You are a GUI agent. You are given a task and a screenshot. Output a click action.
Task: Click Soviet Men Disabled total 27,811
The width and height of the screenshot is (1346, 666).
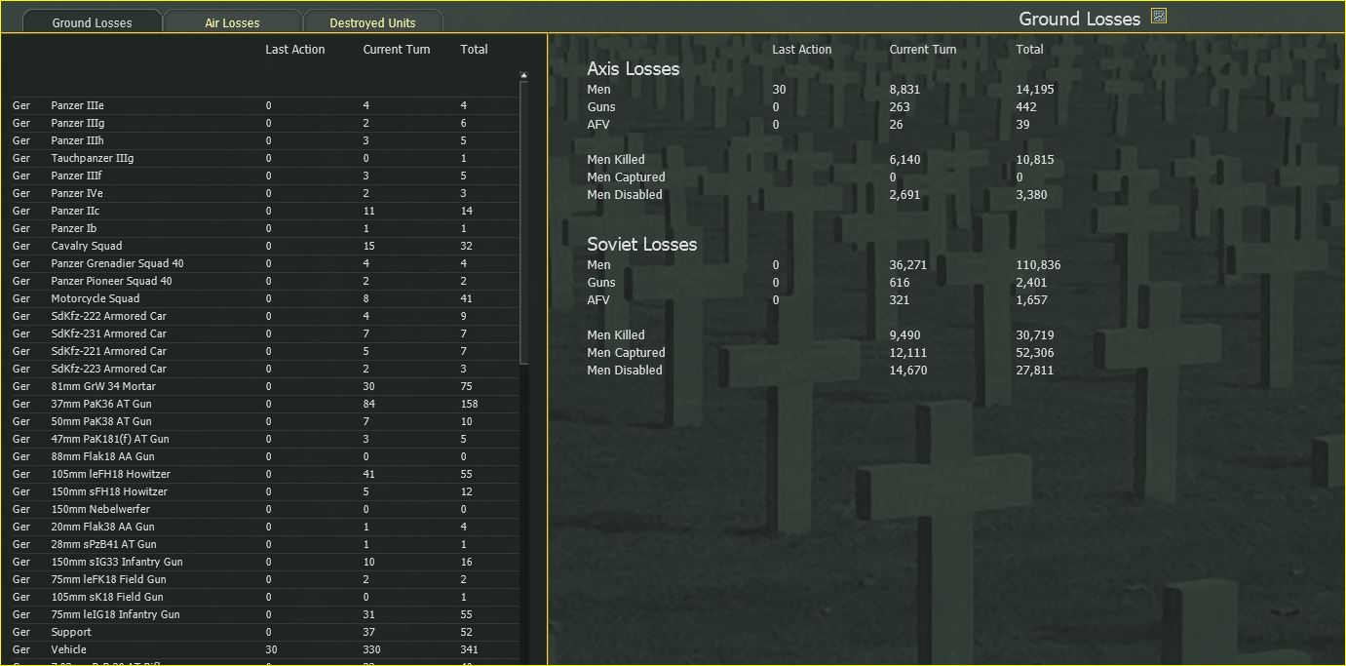point(1034,370)
